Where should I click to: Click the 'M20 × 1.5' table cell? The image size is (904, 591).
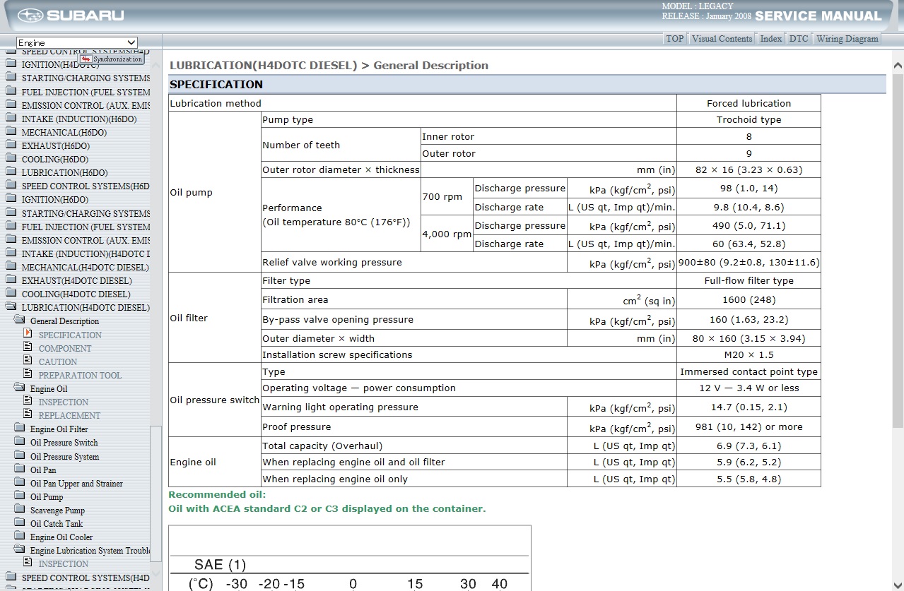point(749,355)
